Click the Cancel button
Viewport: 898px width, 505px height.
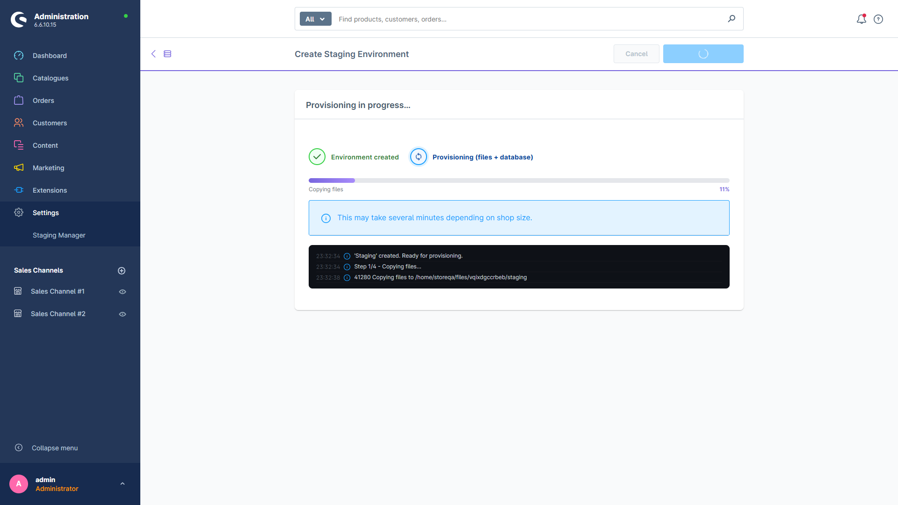pyautogui.click(x=637, y=54)
